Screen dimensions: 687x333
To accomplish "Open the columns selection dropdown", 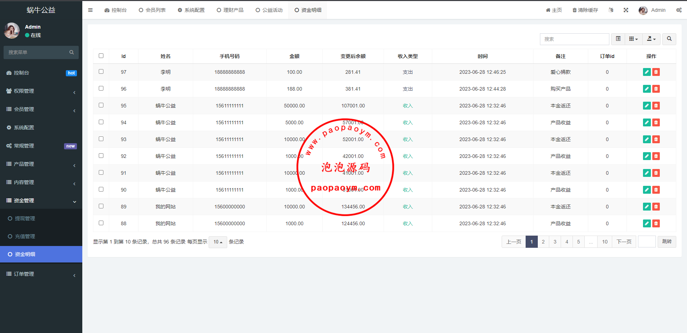I will pos(633,39).
